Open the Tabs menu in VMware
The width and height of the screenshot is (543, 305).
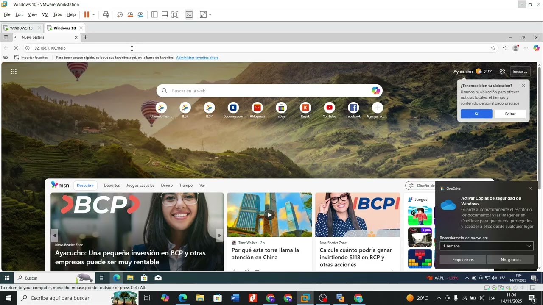[57, 14]
